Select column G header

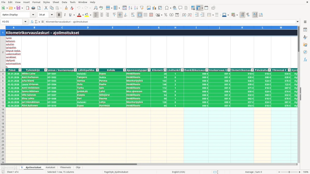click(x=159, y=28)
